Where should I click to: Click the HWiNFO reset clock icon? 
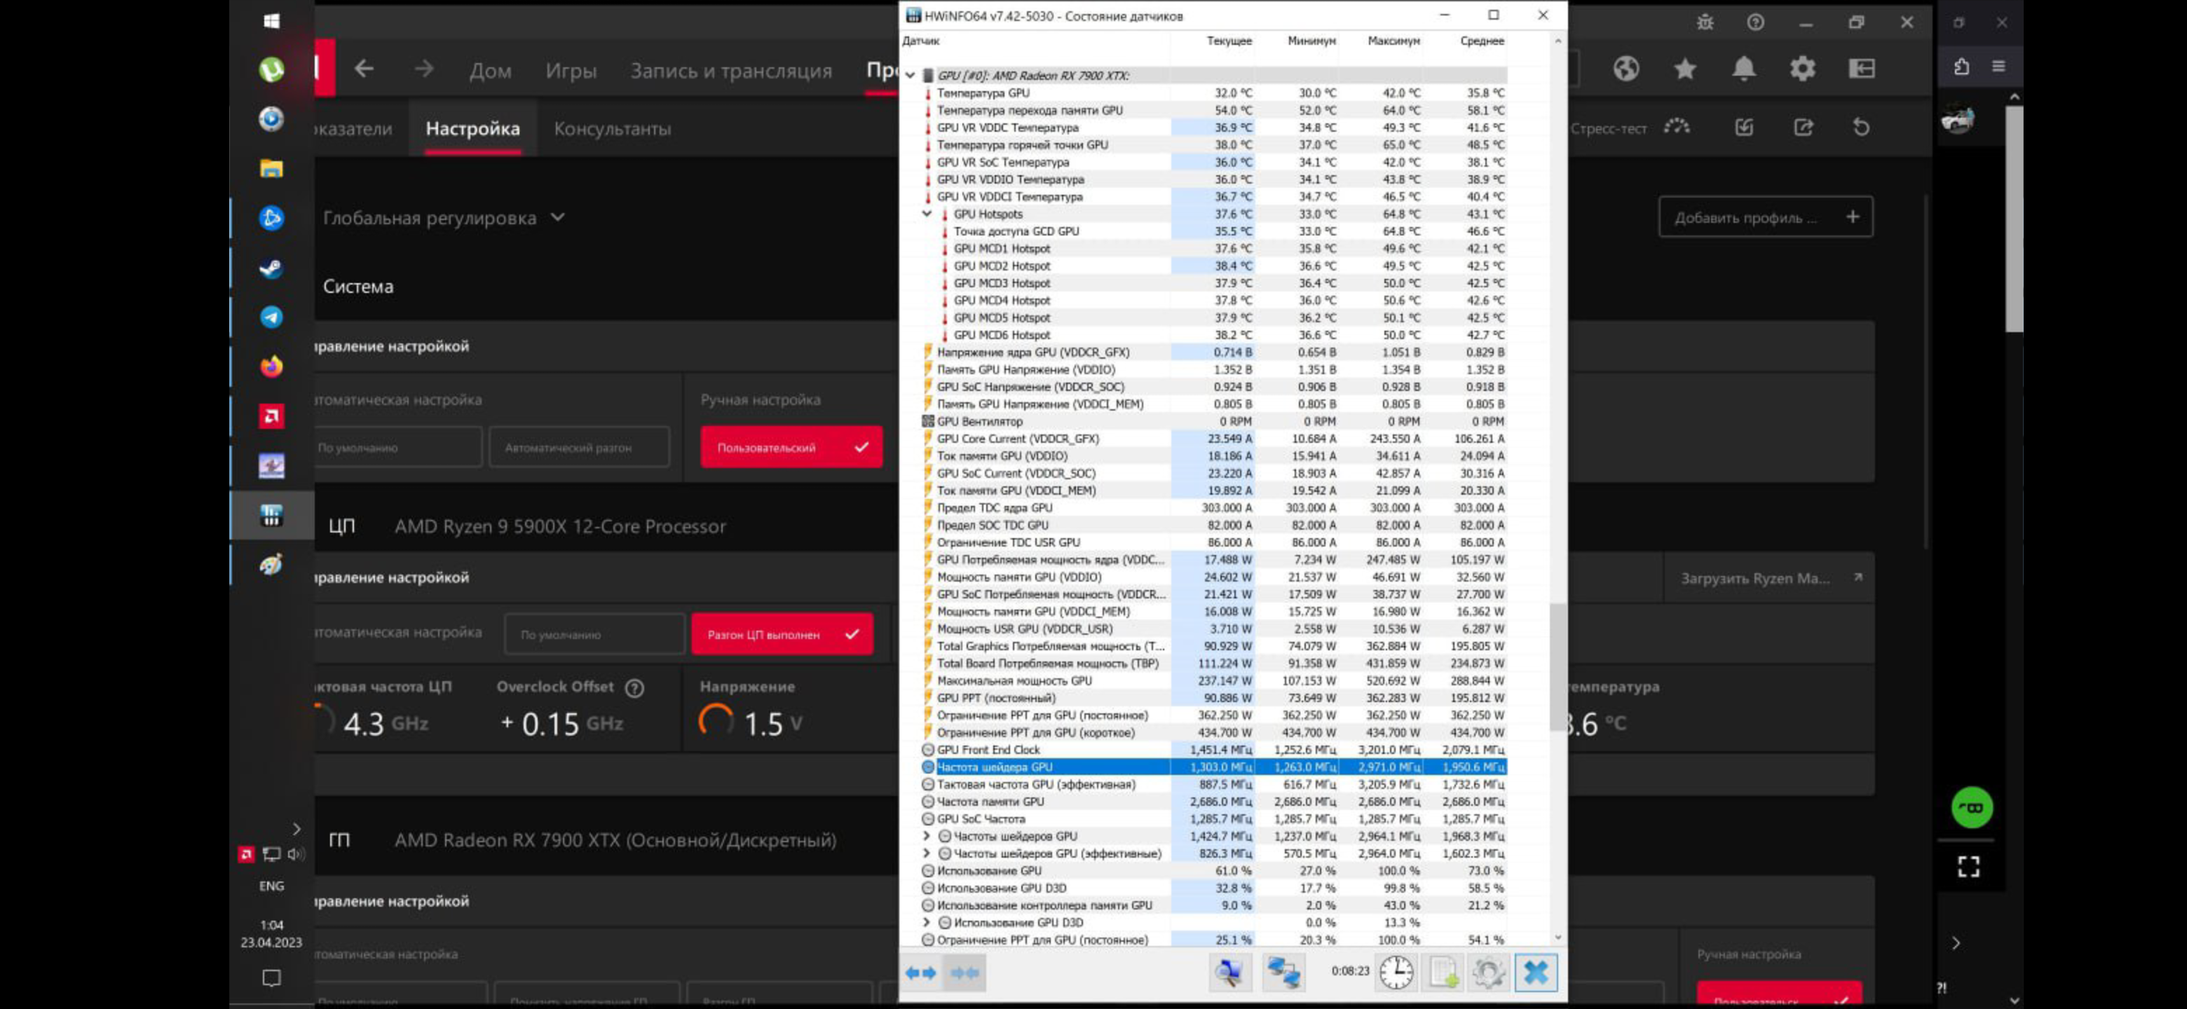[1396, 973]
